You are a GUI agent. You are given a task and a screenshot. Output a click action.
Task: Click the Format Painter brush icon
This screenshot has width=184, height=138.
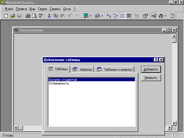click(69, 16)
